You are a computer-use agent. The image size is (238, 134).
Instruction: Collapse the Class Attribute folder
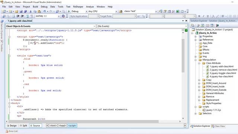[x=199, y=63]
